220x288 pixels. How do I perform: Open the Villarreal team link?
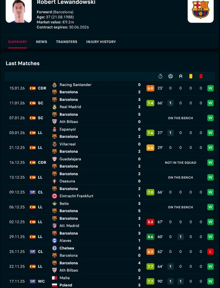coord(67,144)
